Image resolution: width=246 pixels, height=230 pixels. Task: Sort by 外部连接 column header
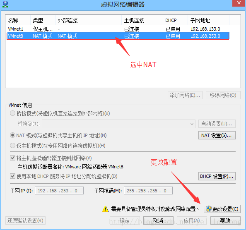tap(88, 20)
